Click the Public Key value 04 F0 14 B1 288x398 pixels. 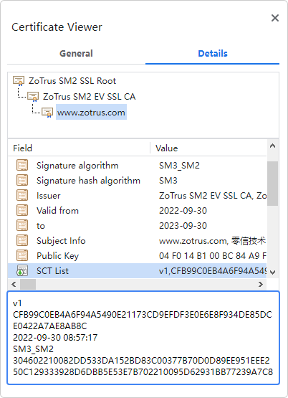(213, 255)
